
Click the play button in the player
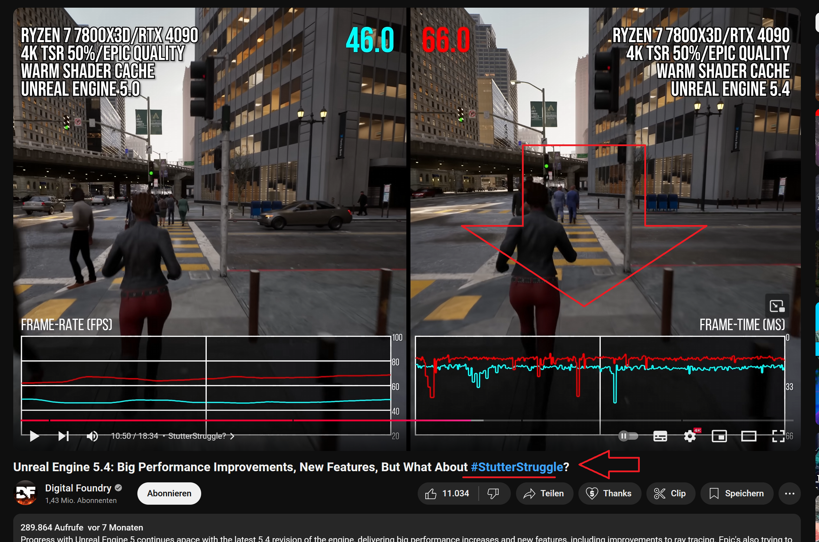pyautogui.click(x=34, y=436)
